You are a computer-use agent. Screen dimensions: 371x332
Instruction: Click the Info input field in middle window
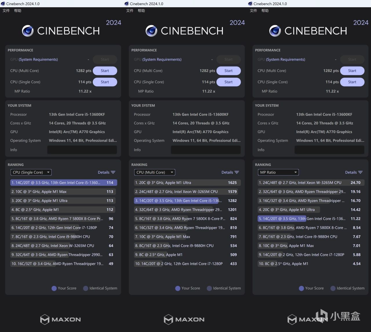tap(206, 150)
